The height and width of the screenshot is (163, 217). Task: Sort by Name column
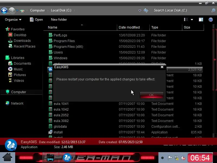click(80, 27)
